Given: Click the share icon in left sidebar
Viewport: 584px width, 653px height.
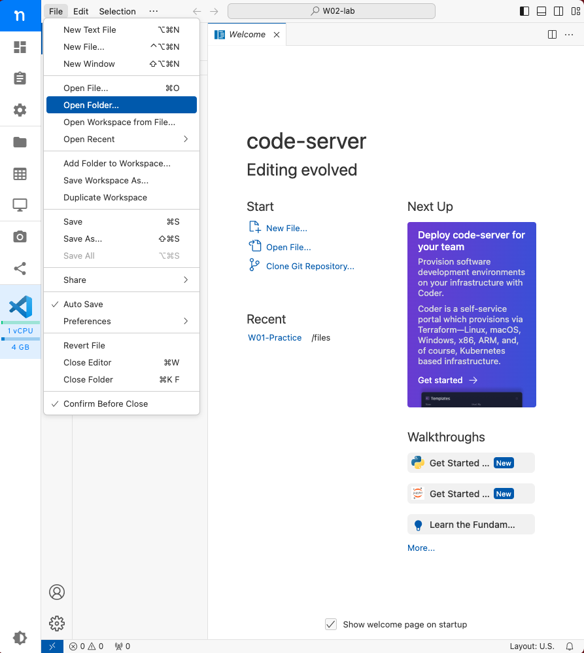Looking at the screenshot, I should pyautogui.click(x=20, y=269).
